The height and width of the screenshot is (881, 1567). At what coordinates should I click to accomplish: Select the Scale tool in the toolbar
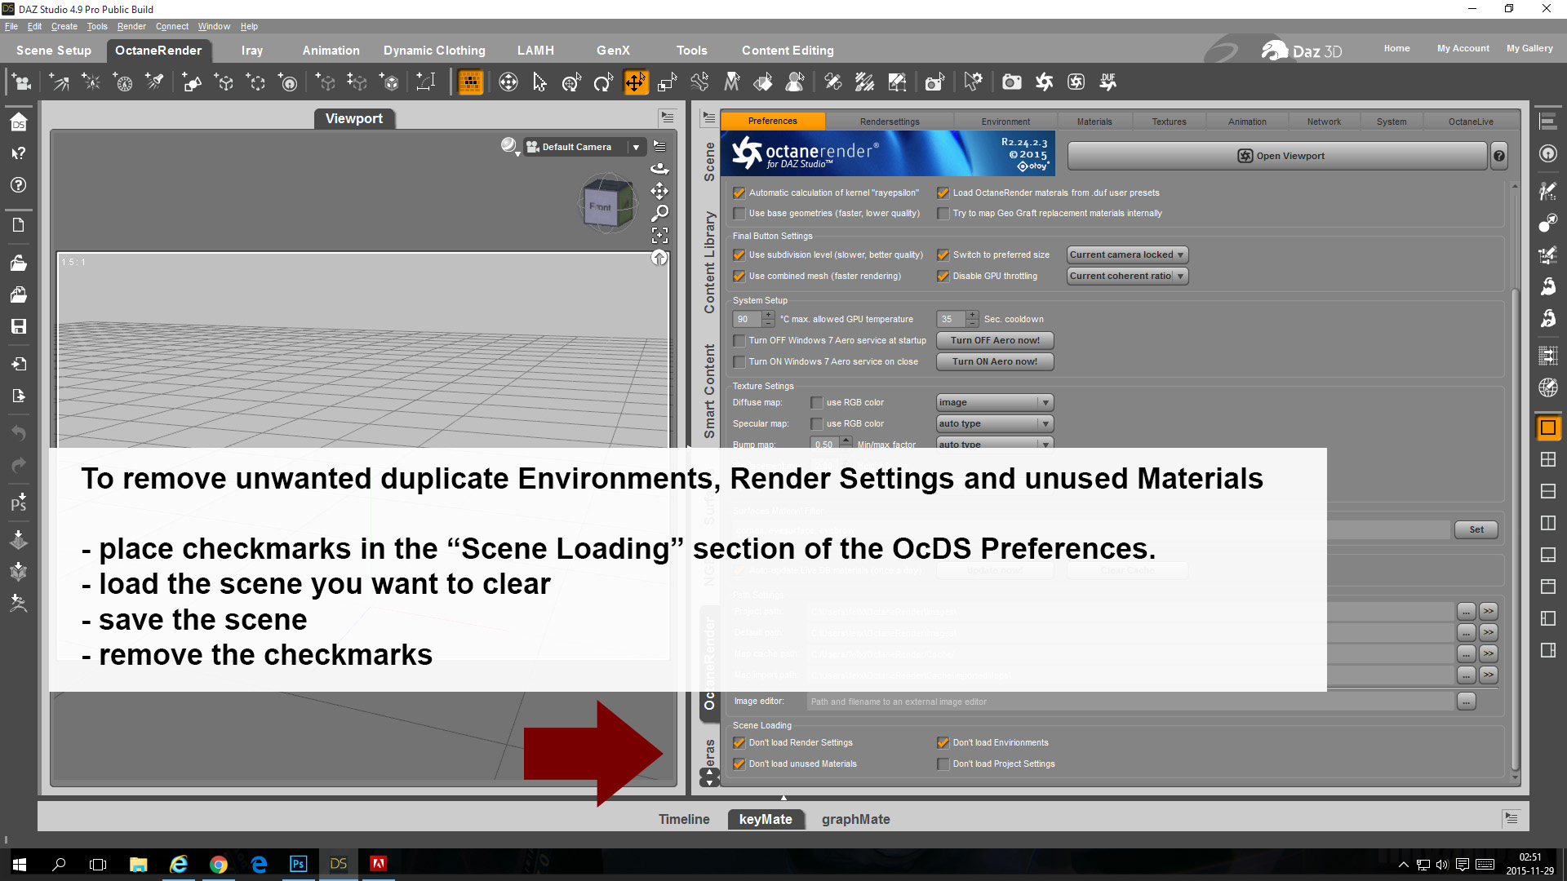point(667,82)
